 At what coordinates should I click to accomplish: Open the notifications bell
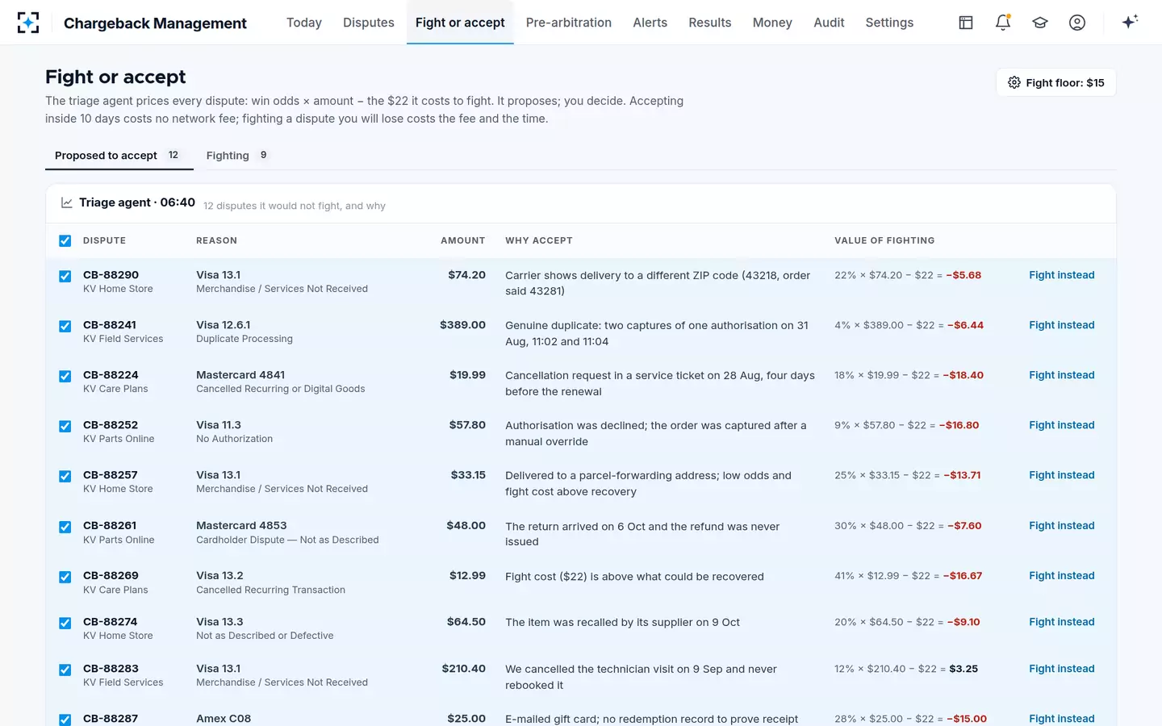1003,23
